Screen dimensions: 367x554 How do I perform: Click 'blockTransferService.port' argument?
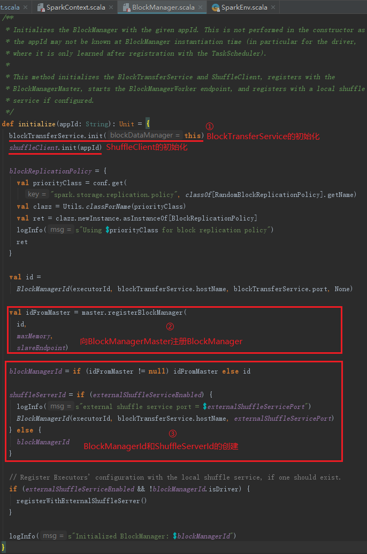click(280, 289)
